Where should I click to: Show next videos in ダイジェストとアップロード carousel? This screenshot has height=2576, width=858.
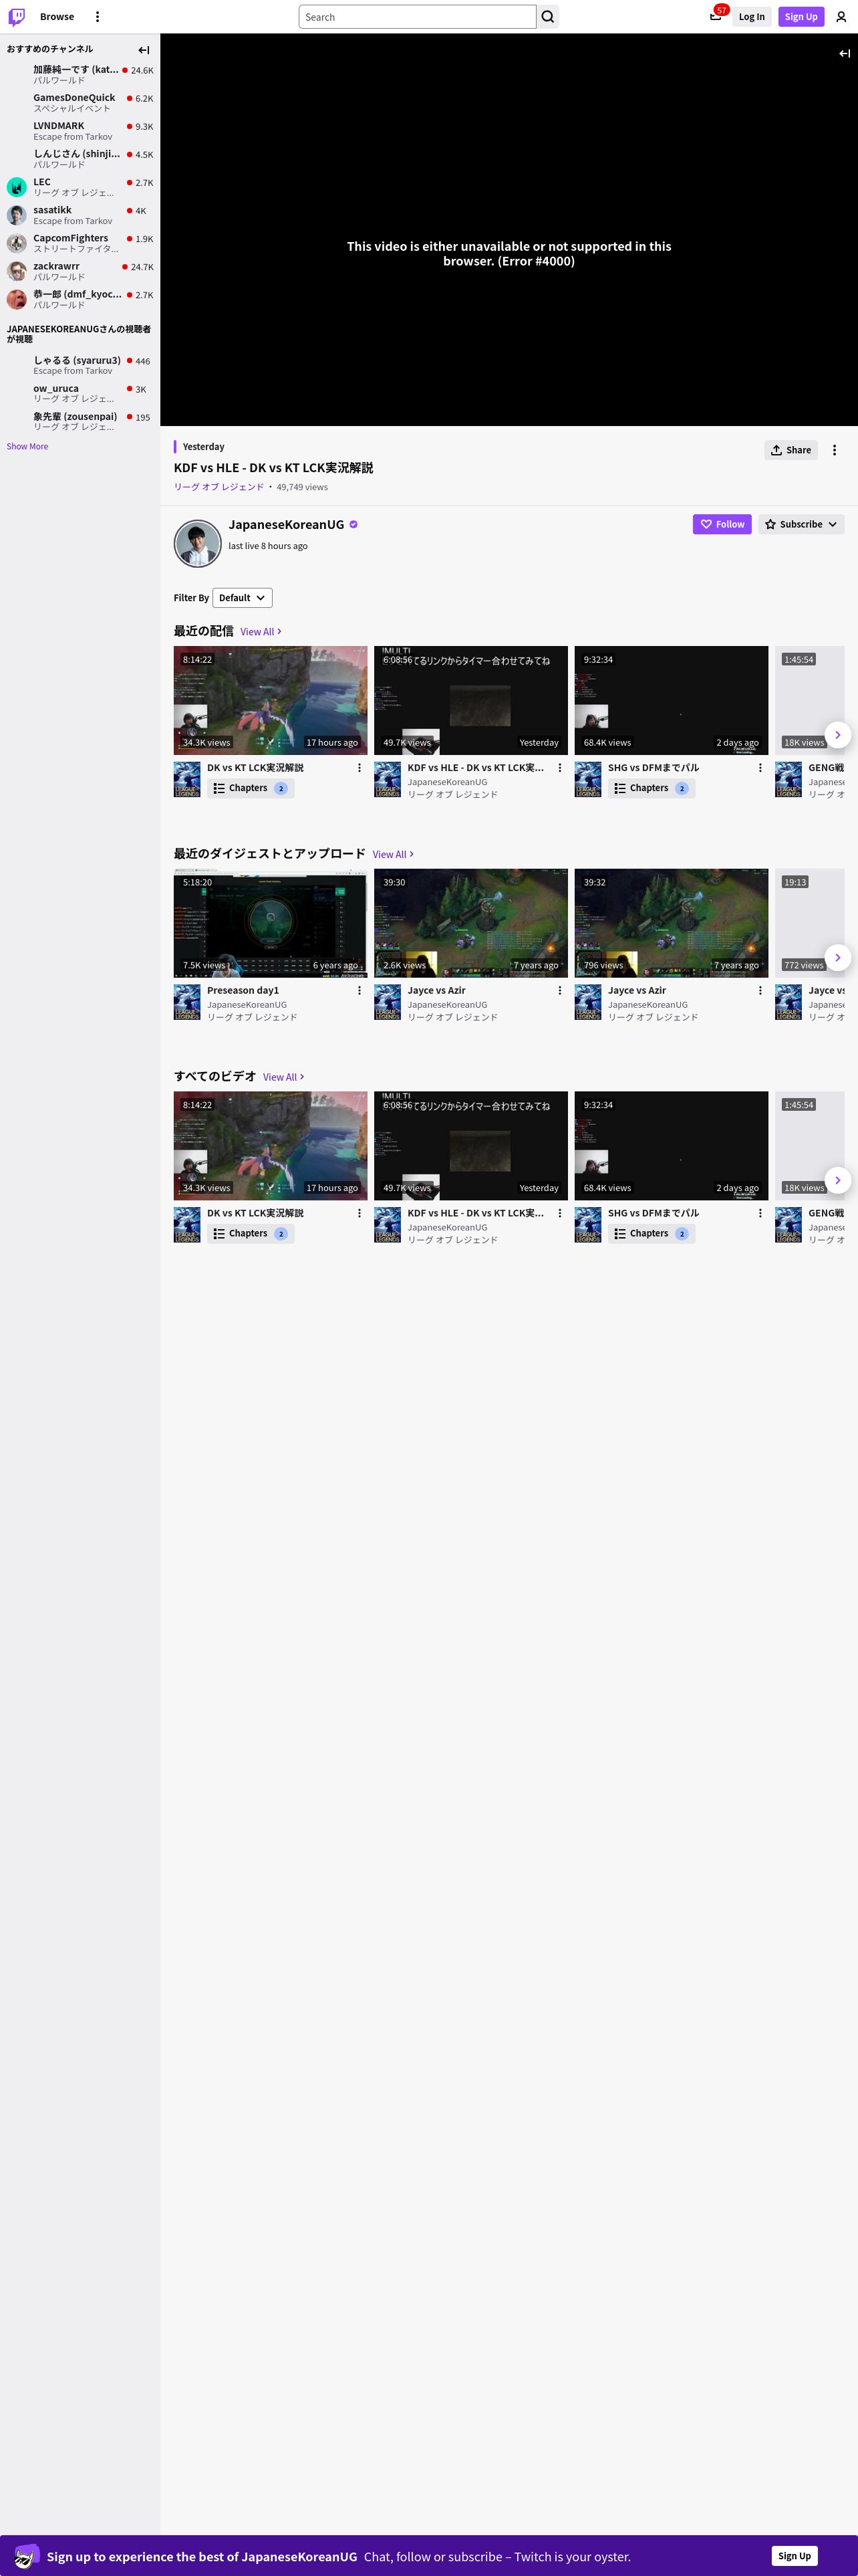[838, 958]
